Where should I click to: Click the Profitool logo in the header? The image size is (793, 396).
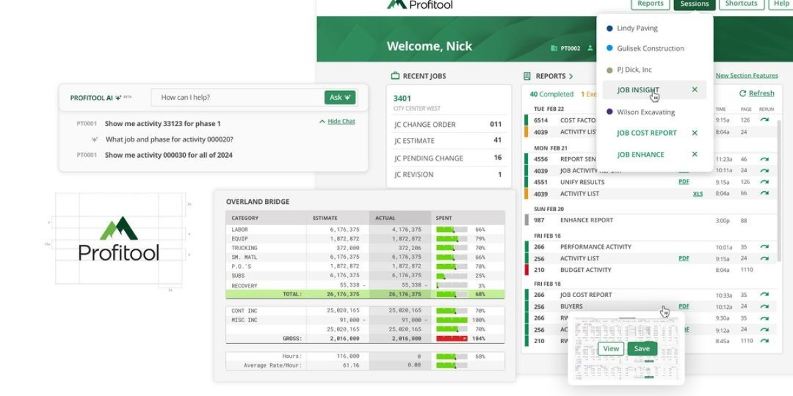(420, 4)
